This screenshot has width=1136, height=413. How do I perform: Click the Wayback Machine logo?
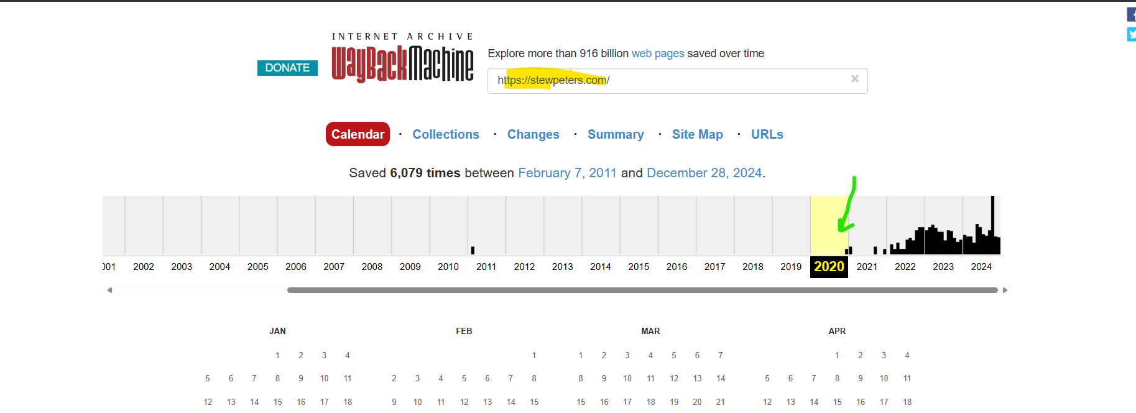[x=402, y=57]
